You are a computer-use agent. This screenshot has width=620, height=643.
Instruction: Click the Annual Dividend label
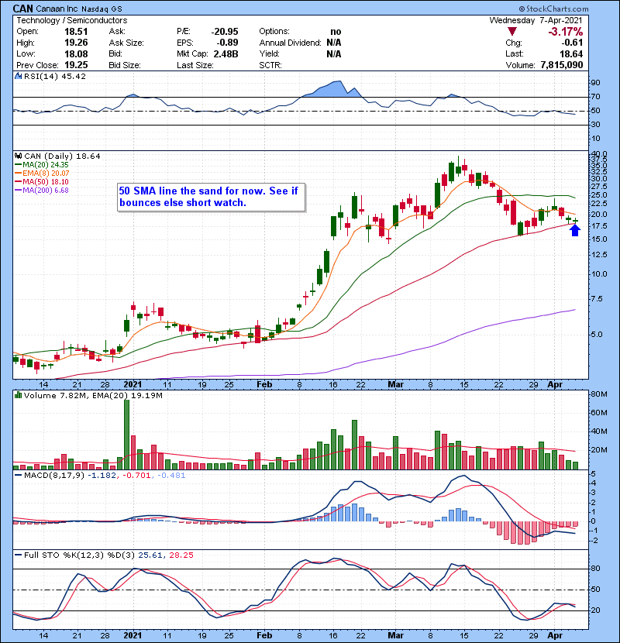(290, 43)
